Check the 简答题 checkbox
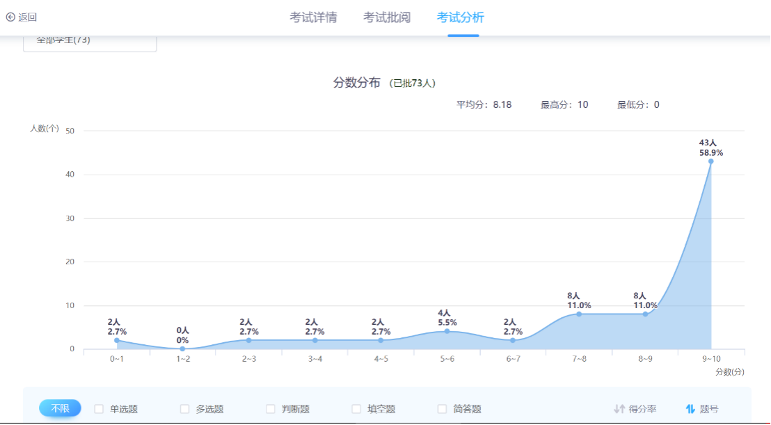 [441, 409]
